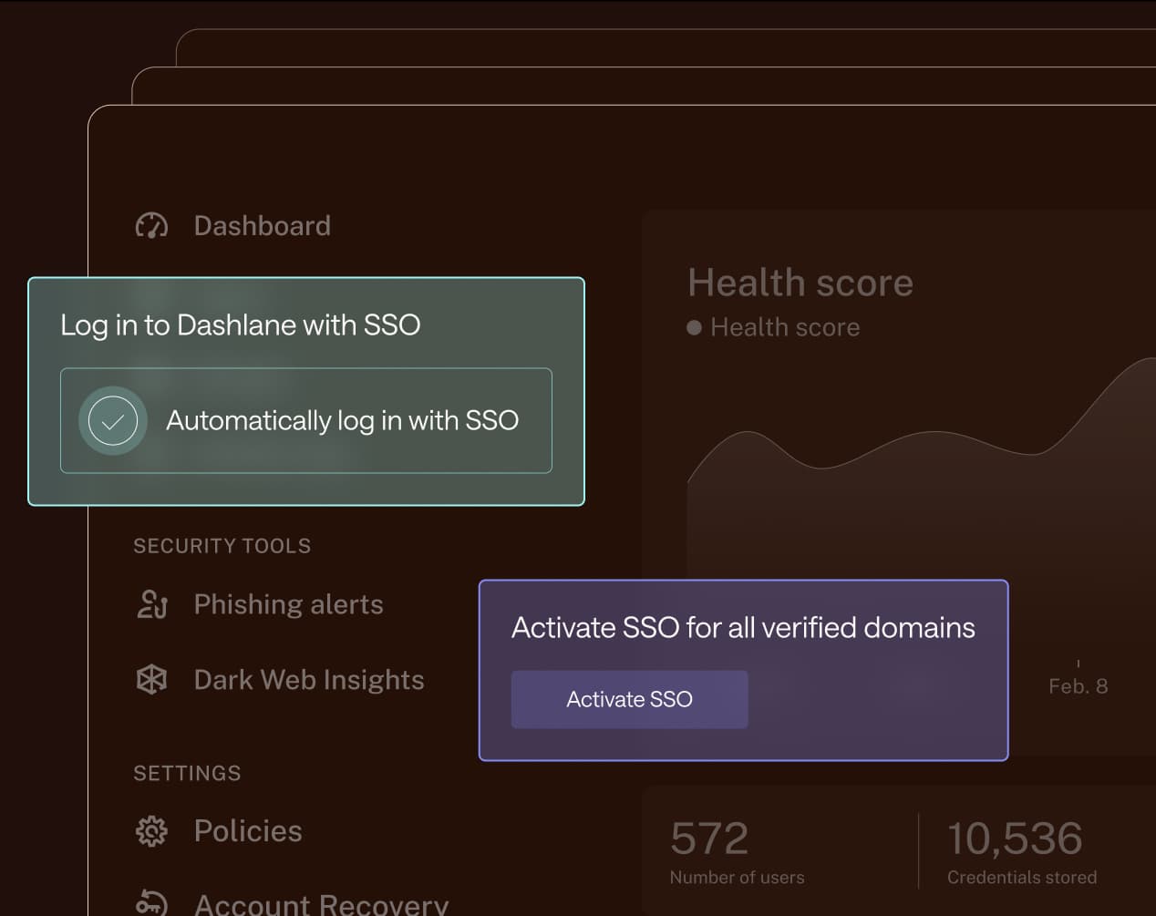Collapse the SETTINGS section header

(187, 773)
